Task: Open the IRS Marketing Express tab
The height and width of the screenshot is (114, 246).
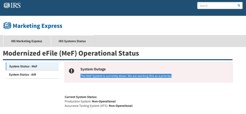Action: [x=26, y=41]
